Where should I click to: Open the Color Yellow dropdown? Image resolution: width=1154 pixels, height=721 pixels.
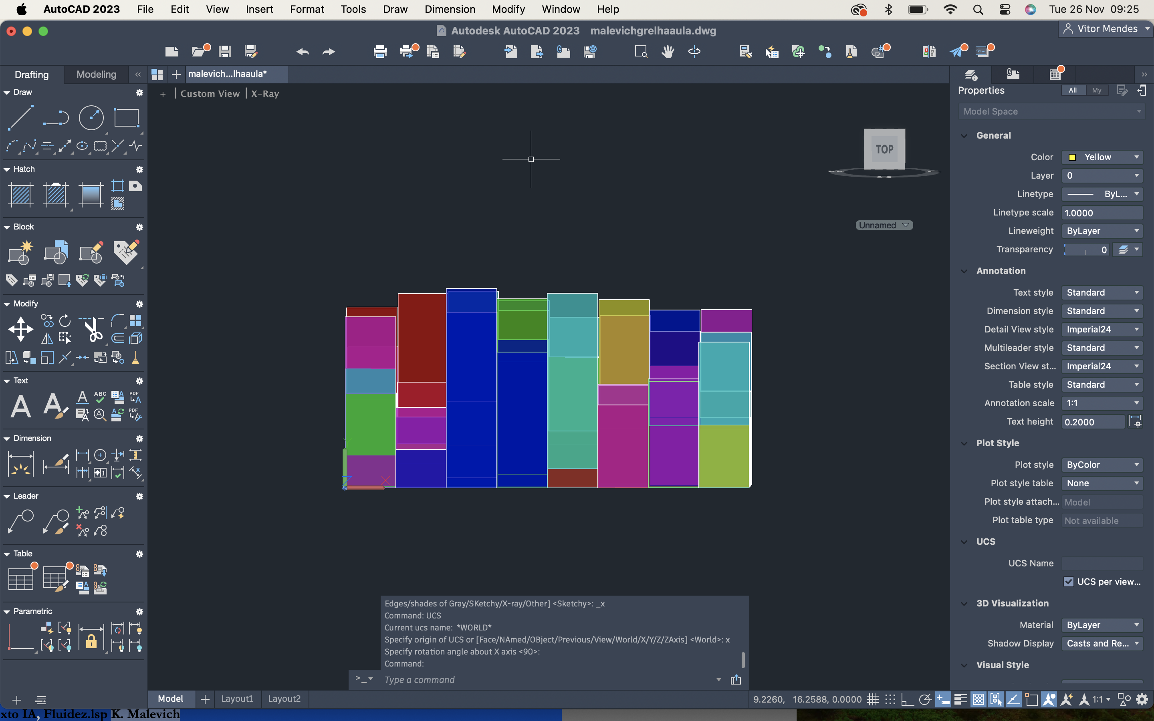point(1102,157)
